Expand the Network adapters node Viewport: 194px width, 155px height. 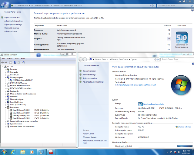[6, 99]
